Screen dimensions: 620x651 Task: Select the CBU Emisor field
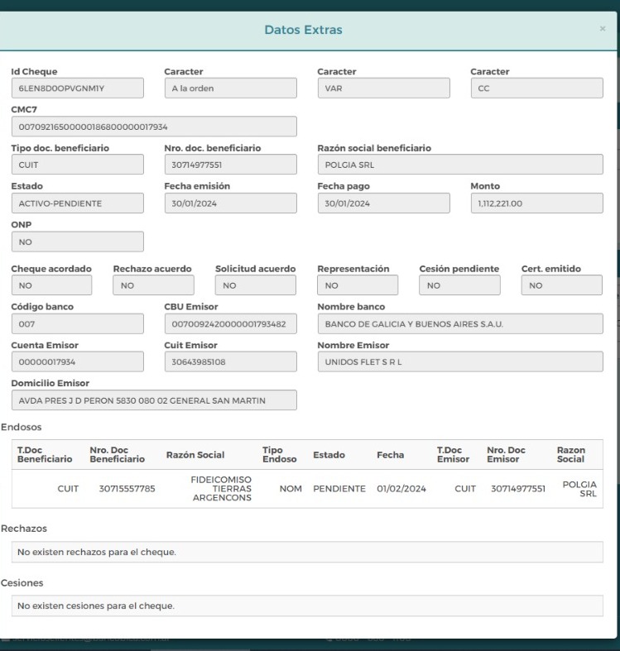tap(231, 323)
